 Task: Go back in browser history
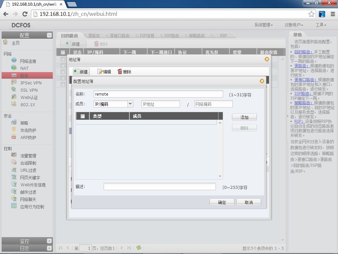[x=6, y=14]
